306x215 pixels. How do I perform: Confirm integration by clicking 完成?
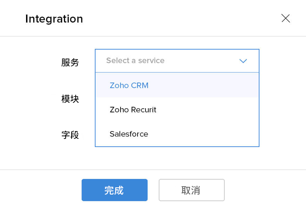pyautogui.click(x=114, y=190)
